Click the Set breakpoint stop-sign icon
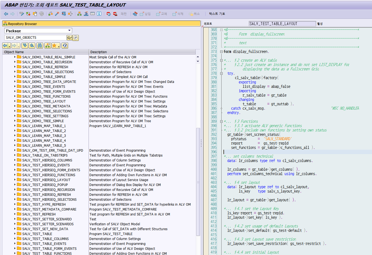The height and width of the screenshot is (255, 372). [108, 14]
